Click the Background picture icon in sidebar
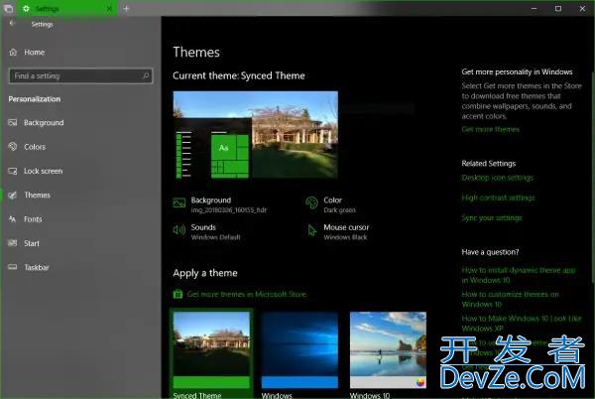The height and width of the screenshot is (399, 595). click(13, 122)
